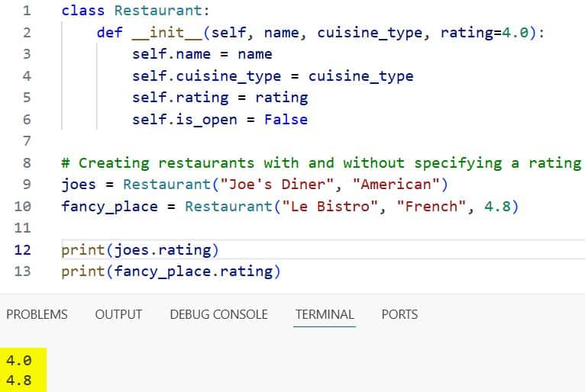Click the '__init__' method name
This screenshot has height=392, width=585.
point(167,33)
